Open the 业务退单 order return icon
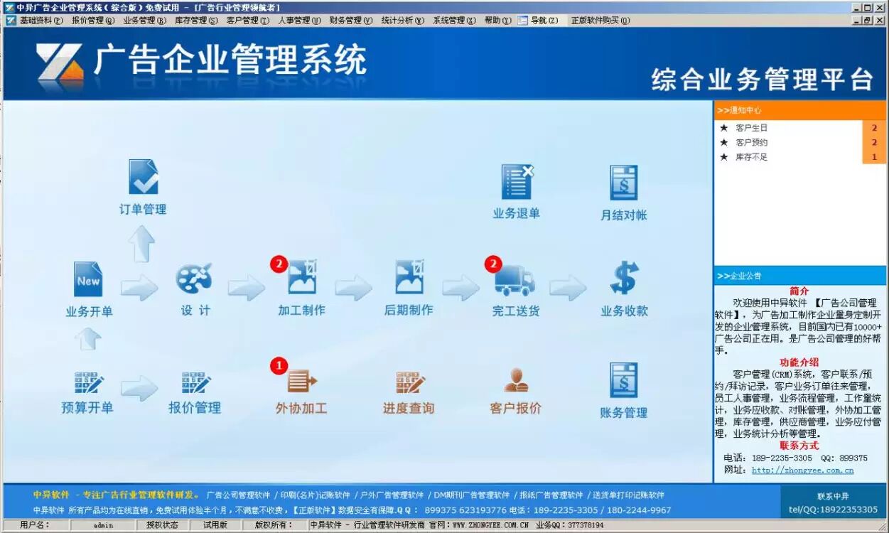This screenshot has height=533, width=889. (517, 182)
